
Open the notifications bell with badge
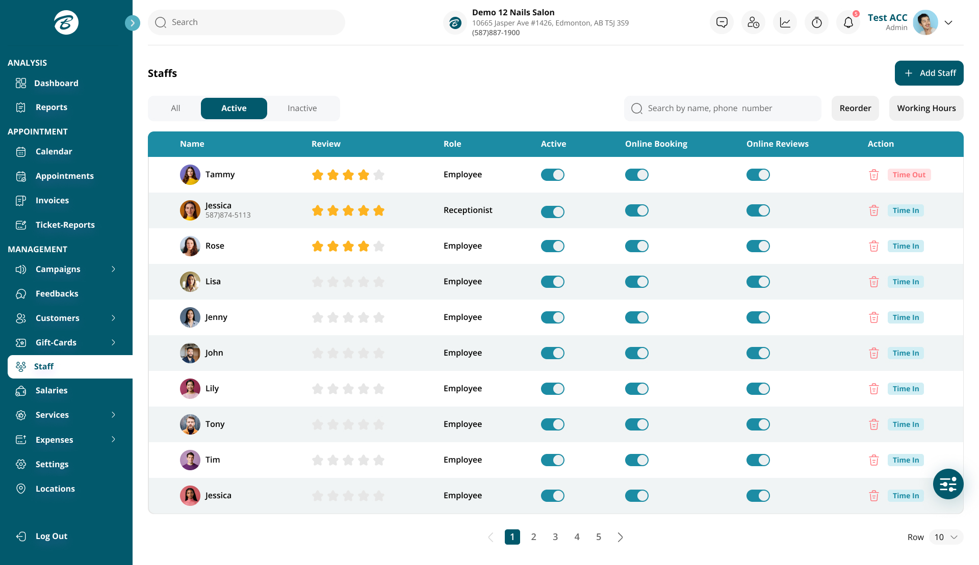tap(847, 22)
